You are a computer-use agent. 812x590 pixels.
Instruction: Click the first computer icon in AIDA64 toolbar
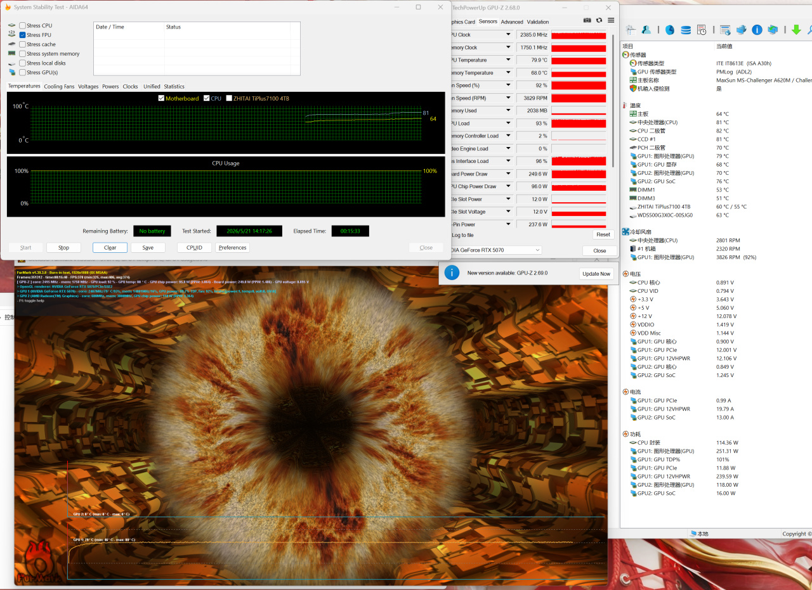pyautogui.click(x=631, y=30)
